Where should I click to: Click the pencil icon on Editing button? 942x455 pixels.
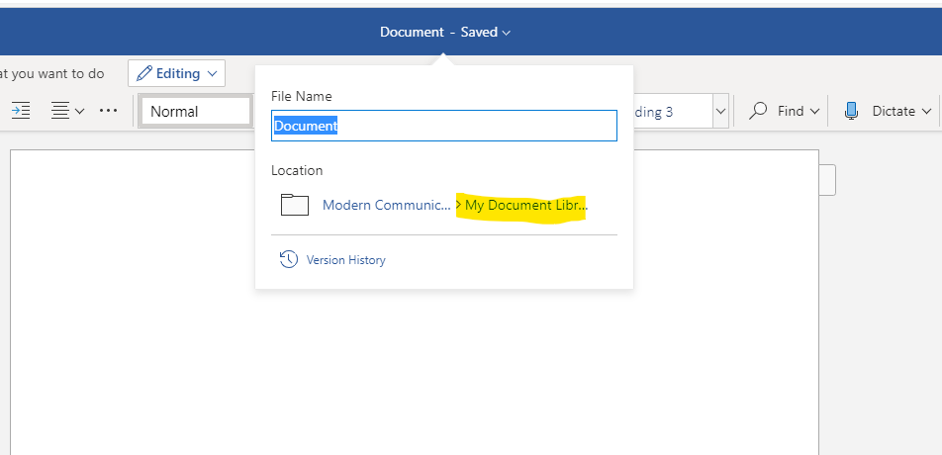(x=144, y=73)
